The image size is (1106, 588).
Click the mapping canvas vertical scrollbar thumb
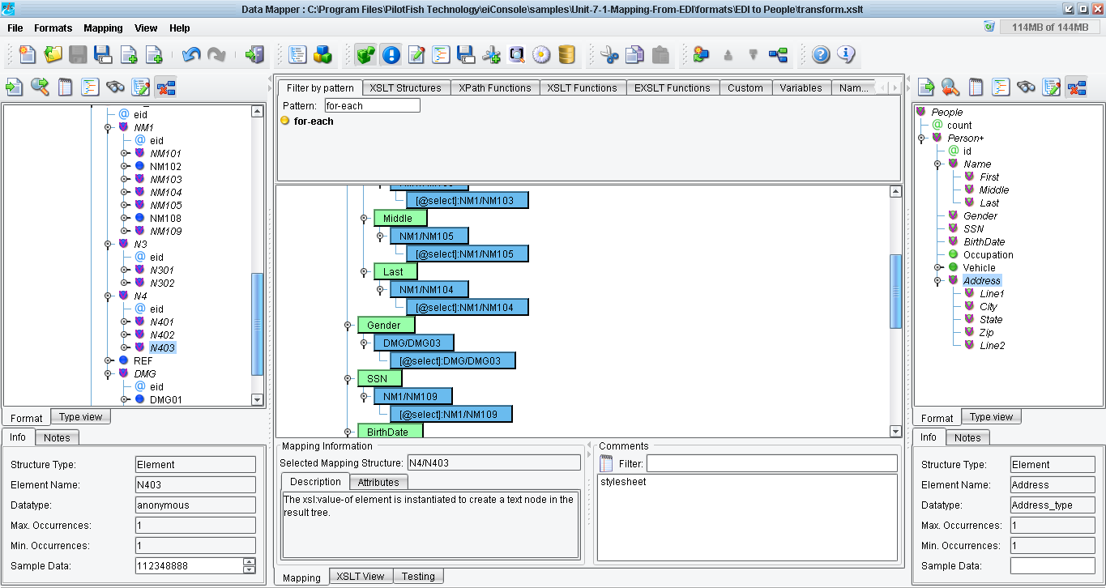[x=895, y=292]
